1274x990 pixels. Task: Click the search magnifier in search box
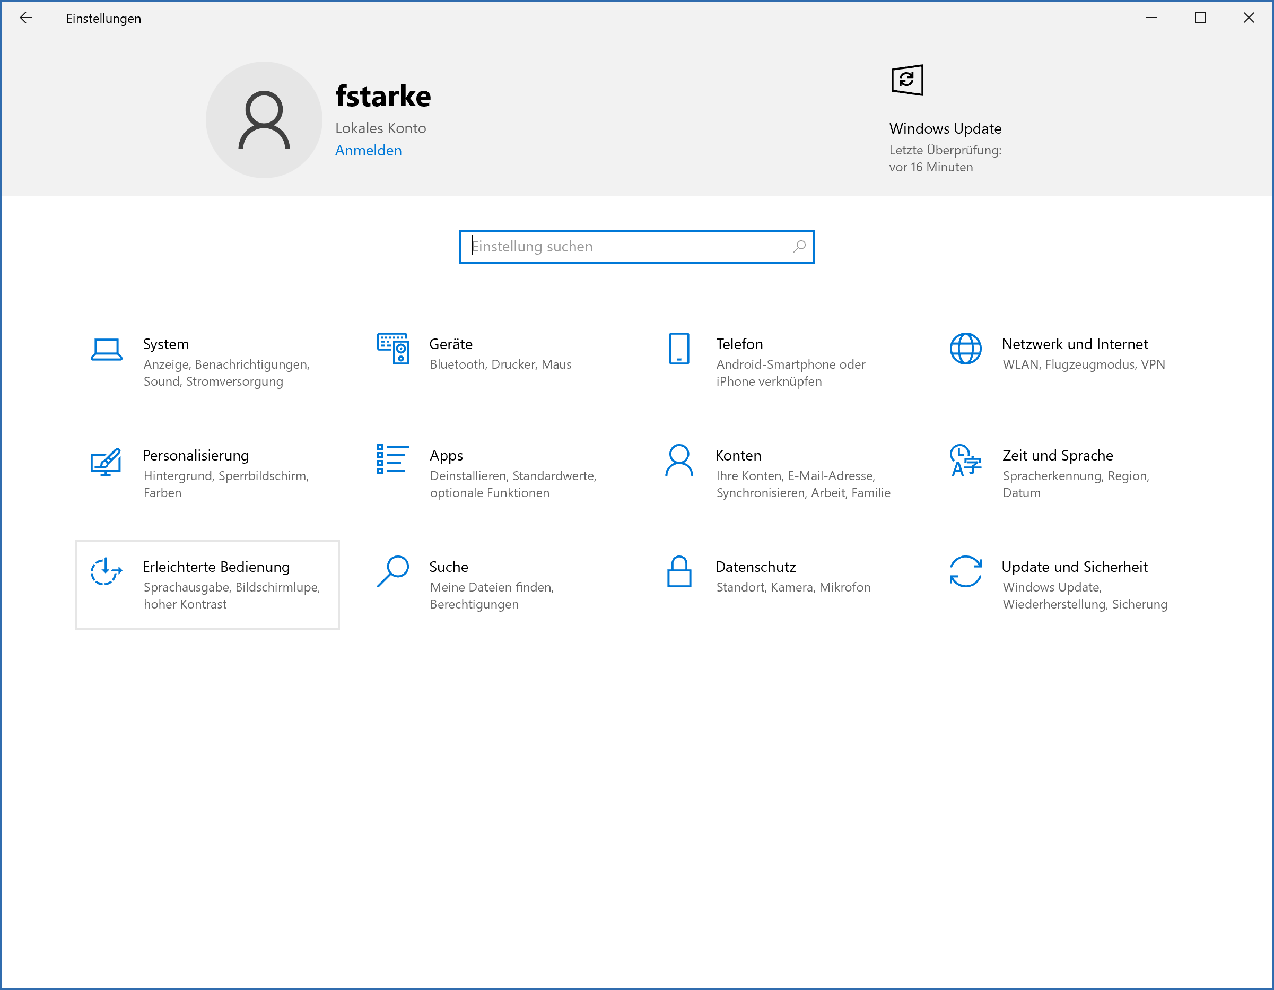coord(799,247)
